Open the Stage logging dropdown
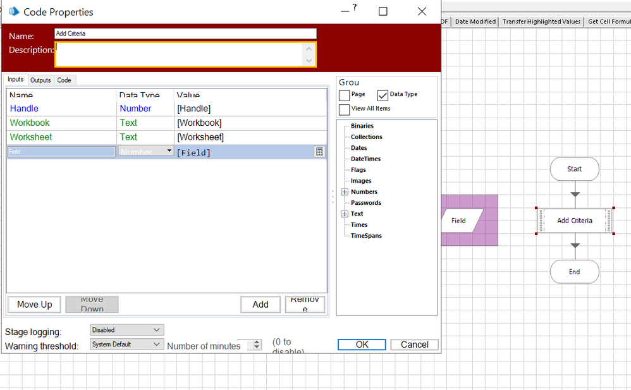The width and height of the screenshot is (631, 390). click(x=126, y=330)
